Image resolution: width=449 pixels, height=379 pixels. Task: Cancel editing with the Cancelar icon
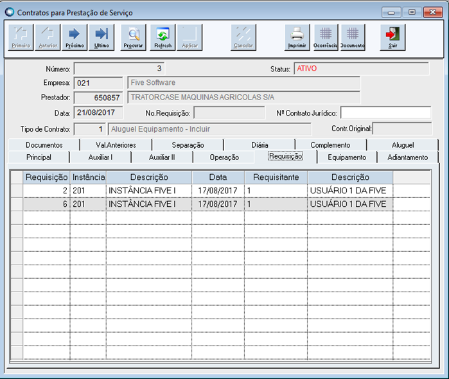coord(243,37)
